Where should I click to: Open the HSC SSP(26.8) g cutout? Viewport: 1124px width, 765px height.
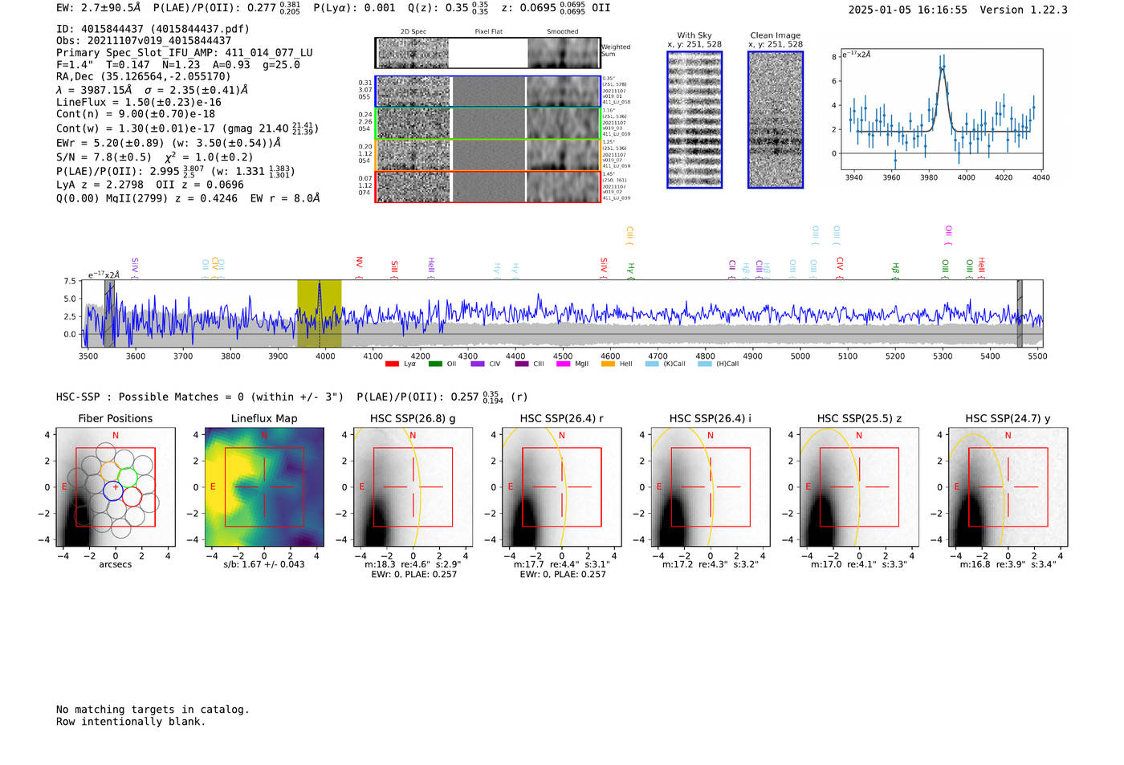click(x=413, y=486)
